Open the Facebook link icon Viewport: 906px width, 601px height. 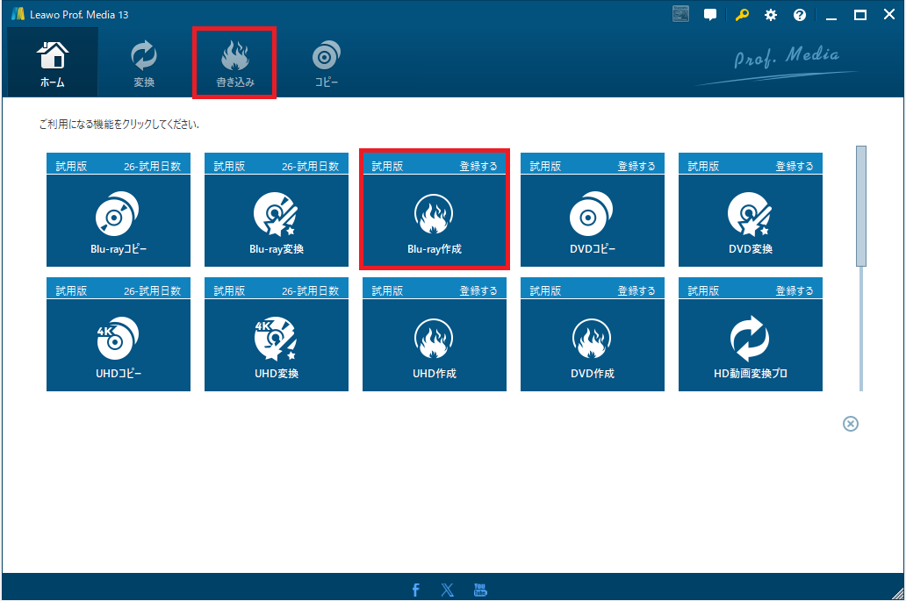click(415, 590)
